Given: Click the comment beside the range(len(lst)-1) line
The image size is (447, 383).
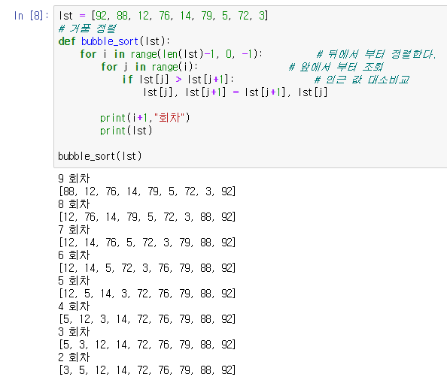Looking at the screenshot, I should (x=376, y=54).
